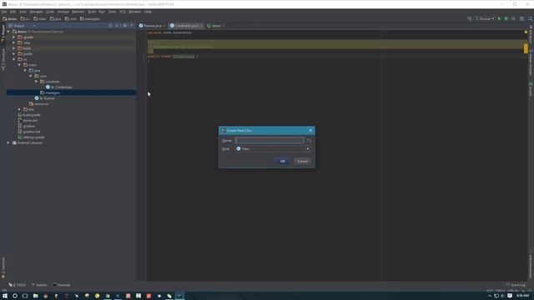
Task: Open the File menu
Action: pos(4,12)
